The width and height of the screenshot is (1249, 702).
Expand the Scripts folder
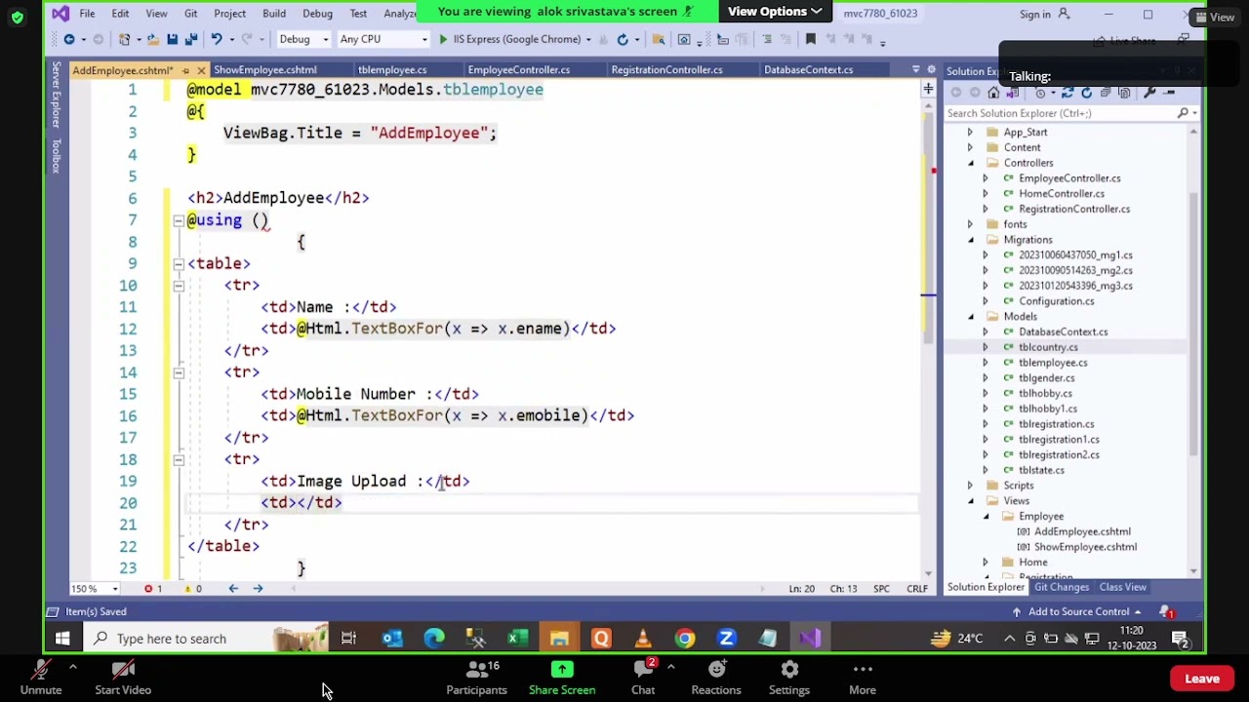tap(970, 486)
